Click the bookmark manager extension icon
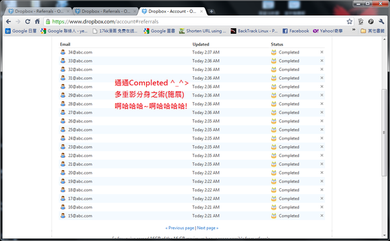This screenshot has width=390, height=241. 361,21
